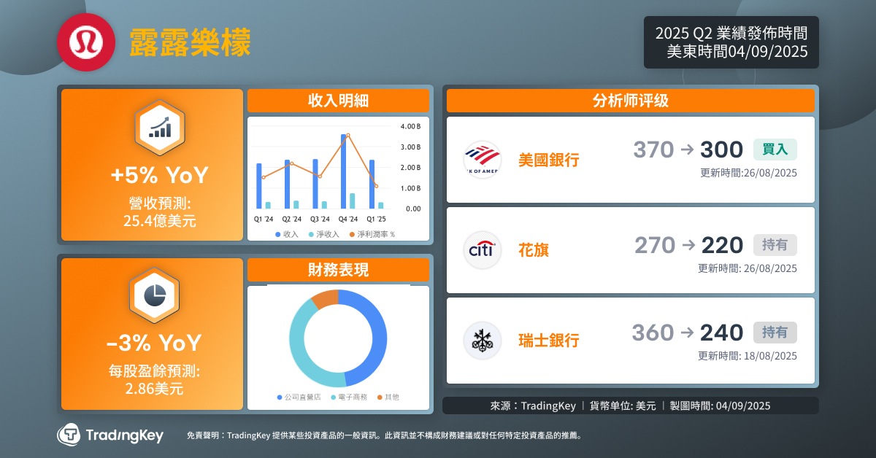Image resolution: width=876 pixels, height=458 pixels.
Task: Click the blue 收入 legend dot
Action: 278,235
